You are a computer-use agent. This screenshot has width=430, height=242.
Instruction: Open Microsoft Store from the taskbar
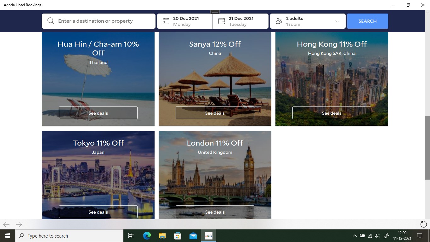coord(178,236)
